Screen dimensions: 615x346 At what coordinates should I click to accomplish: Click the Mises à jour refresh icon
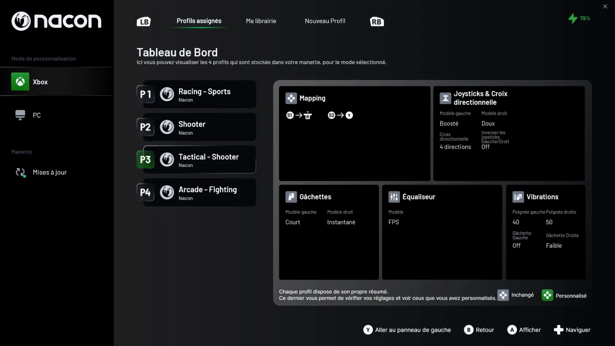tap(20, 172)
